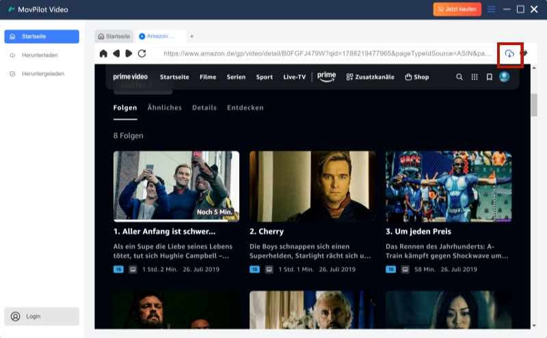
Task: Select Startseite in the left sidebar
Action: pos(42,37)
